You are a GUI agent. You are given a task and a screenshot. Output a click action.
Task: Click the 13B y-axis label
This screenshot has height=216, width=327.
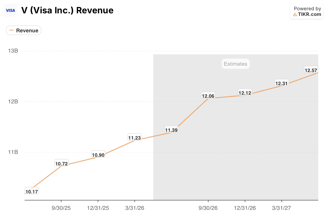(13, 51)
